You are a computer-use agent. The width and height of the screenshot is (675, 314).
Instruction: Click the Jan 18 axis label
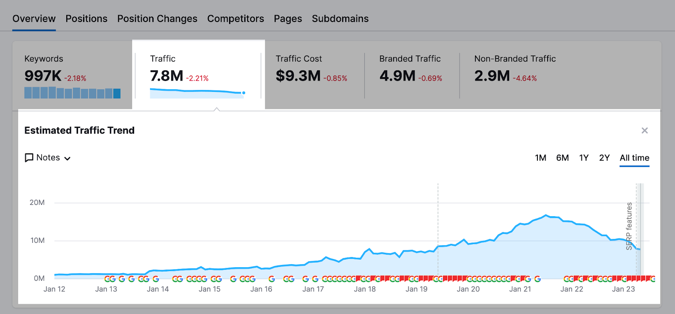click(x=365, y=289)
